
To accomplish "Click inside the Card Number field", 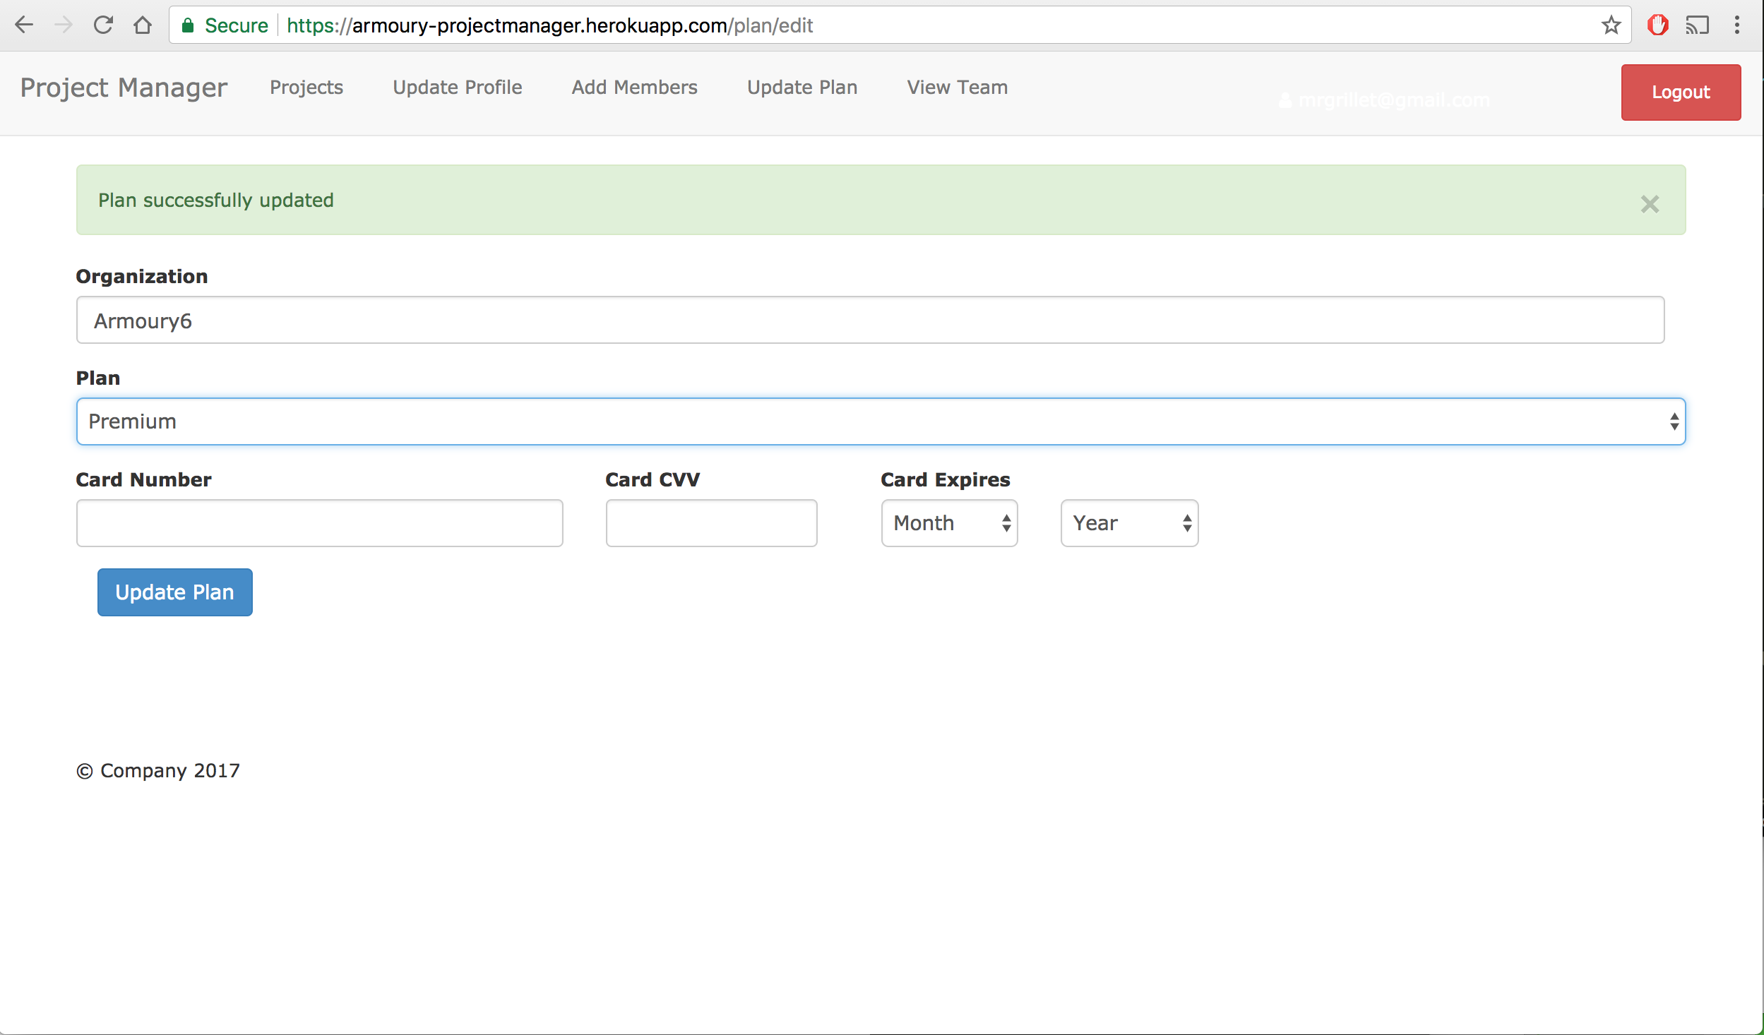I will pos(319,522).
